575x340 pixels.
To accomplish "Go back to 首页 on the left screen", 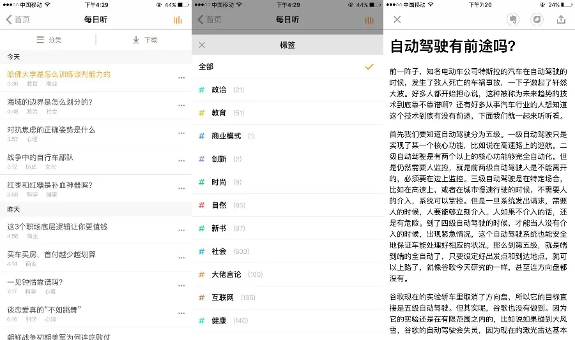I will 18,19.
